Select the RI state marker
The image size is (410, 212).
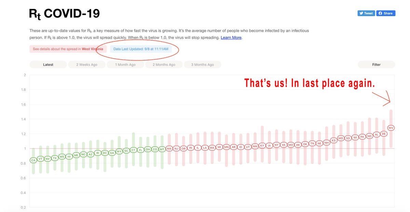pos(98,153)
